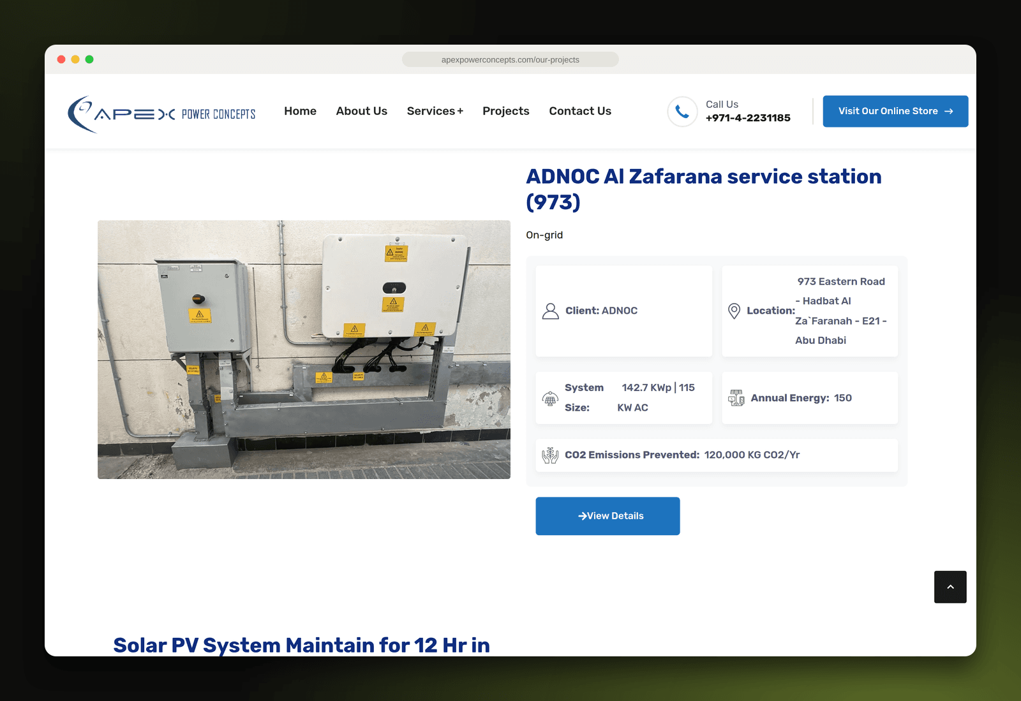This screenshot has width=1021, height=701.
Task: Open the Projects menu item
Action: click(x=506, y=111)
